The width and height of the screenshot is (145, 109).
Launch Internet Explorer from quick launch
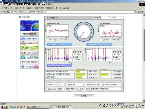coord(14,107)
